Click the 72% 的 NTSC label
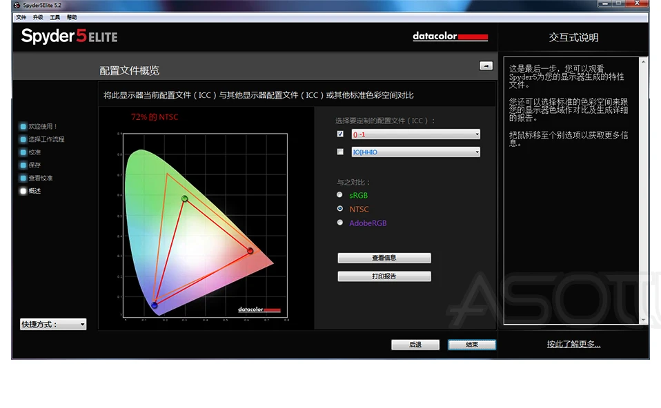Viewport: 661px width, 408px height. 155,117
